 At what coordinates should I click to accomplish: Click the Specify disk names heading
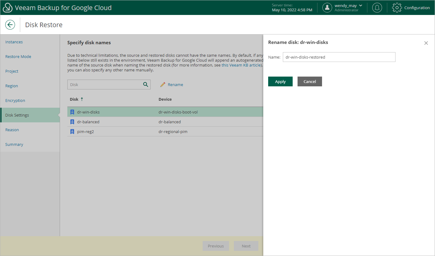pos(89,43)
